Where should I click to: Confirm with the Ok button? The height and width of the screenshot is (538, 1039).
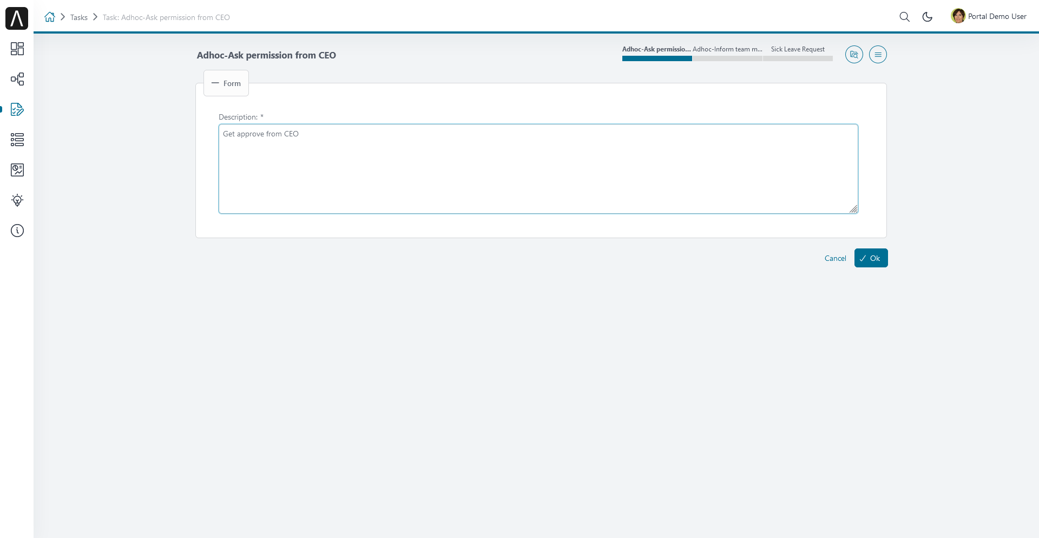click(x=871, y=258)
